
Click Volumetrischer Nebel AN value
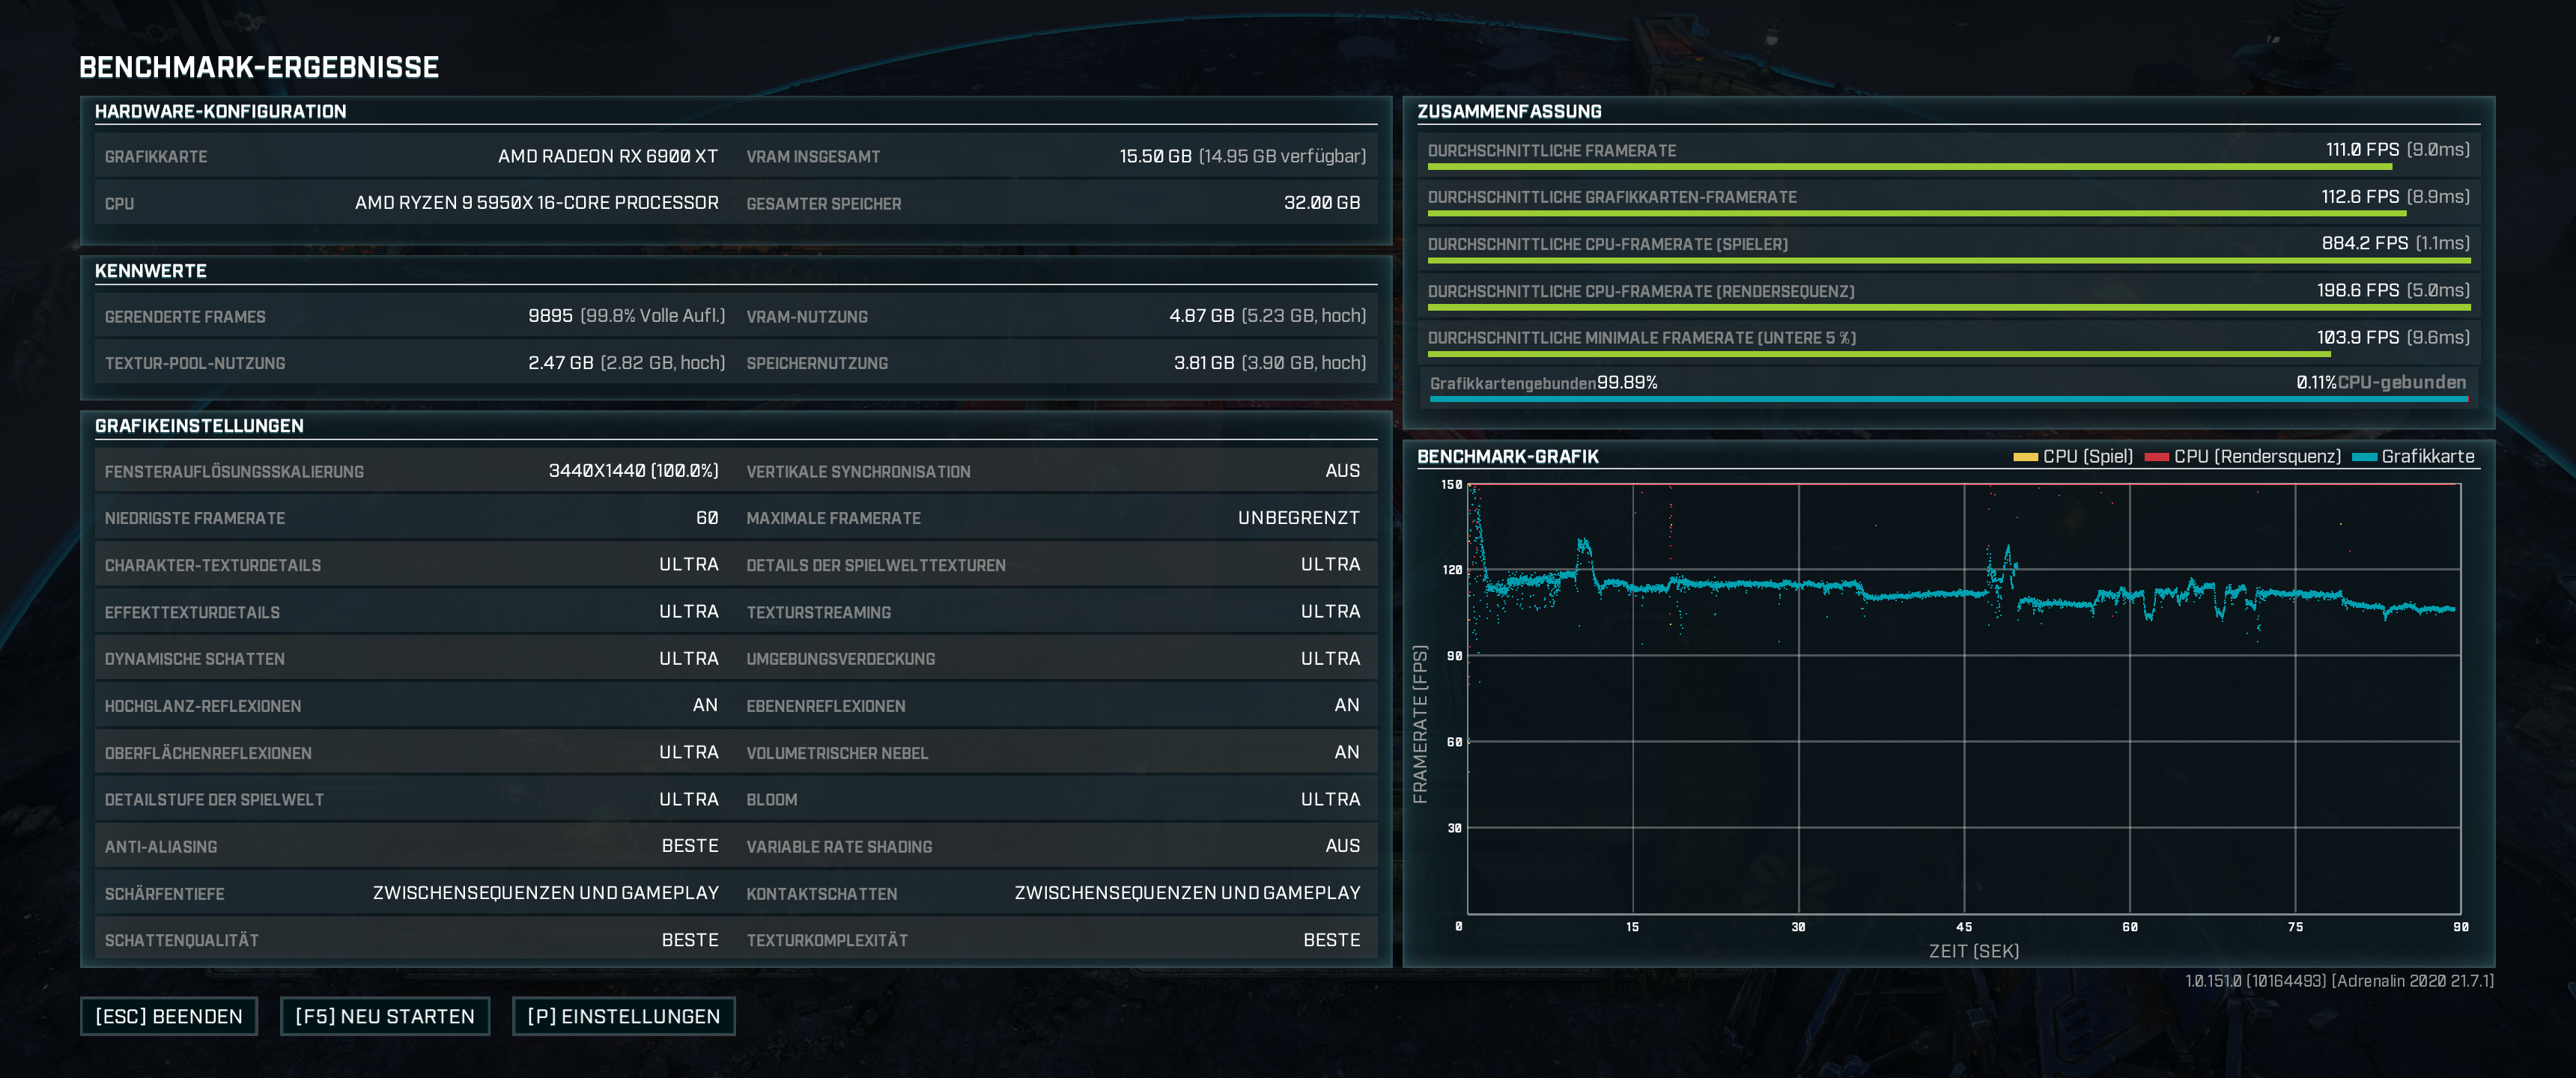1346,752
